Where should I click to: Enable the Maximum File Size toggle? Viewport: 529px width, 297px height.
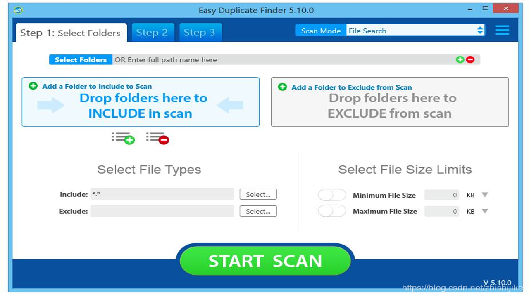click(332, 211)
